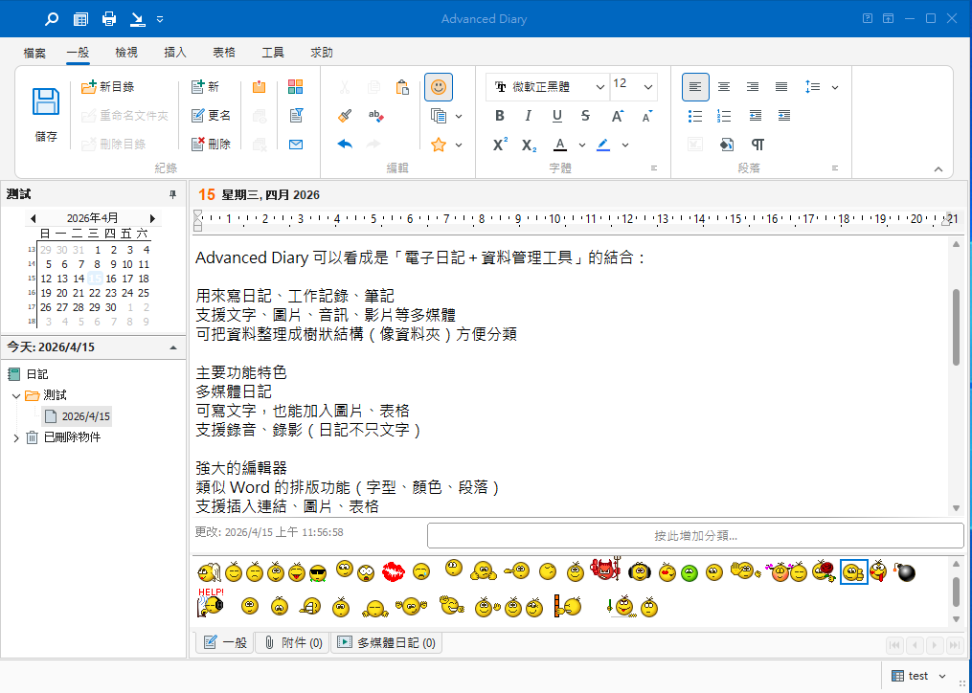Open the font size dropdown showing 12
This screenshot has width=972, height=693.
click(x=647, y=87)
